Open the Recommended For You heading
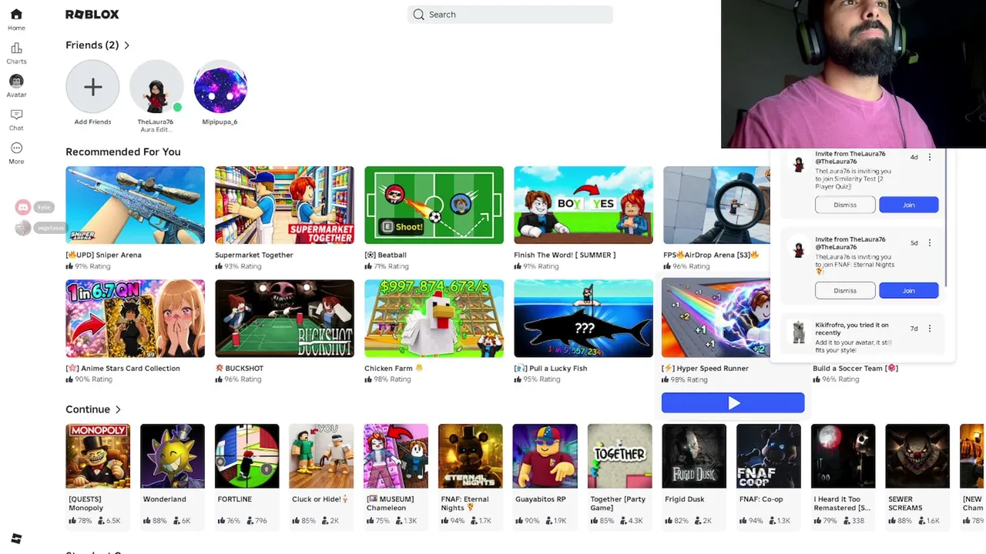This screenshot has width=986, height=554. (x=123, y=152)
